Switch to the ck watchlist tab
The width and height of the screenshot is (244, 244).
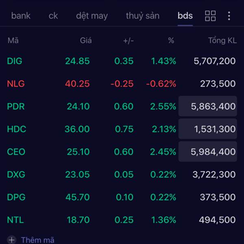point(53,16)
